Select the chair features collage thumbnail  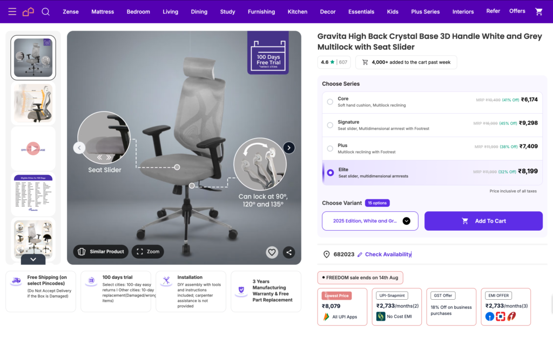(33, 239)
